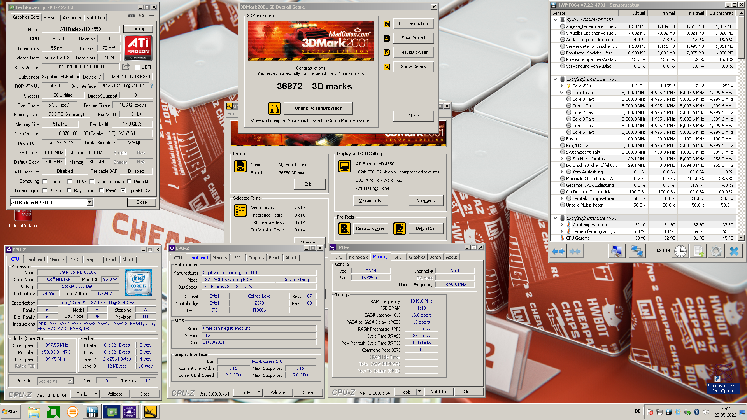Click the volume speaker tray icon
This screenshot has width=747, height=420.
pyautogui.click(x=706, y=412)
